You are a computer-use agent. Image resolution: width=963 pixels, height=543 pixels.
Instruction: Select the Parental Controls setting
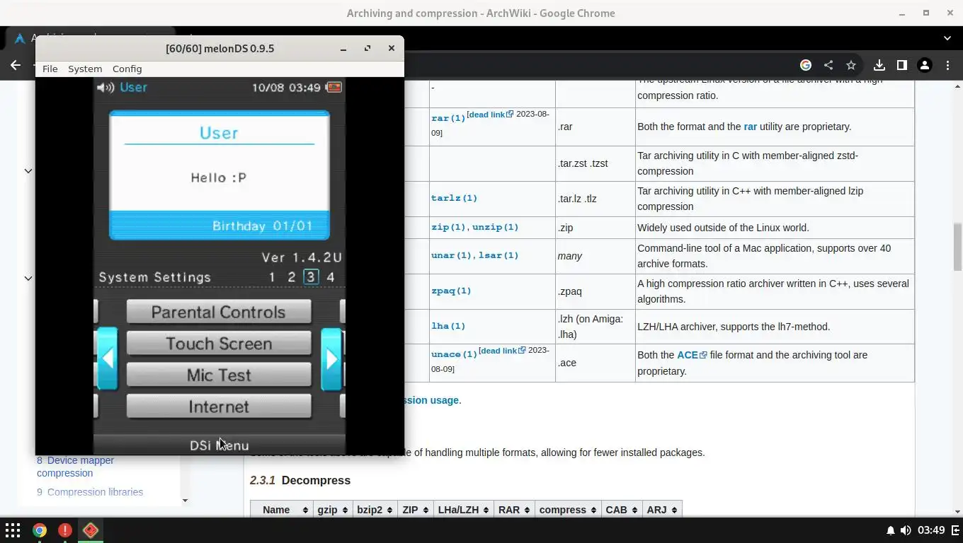pos(219,312)
